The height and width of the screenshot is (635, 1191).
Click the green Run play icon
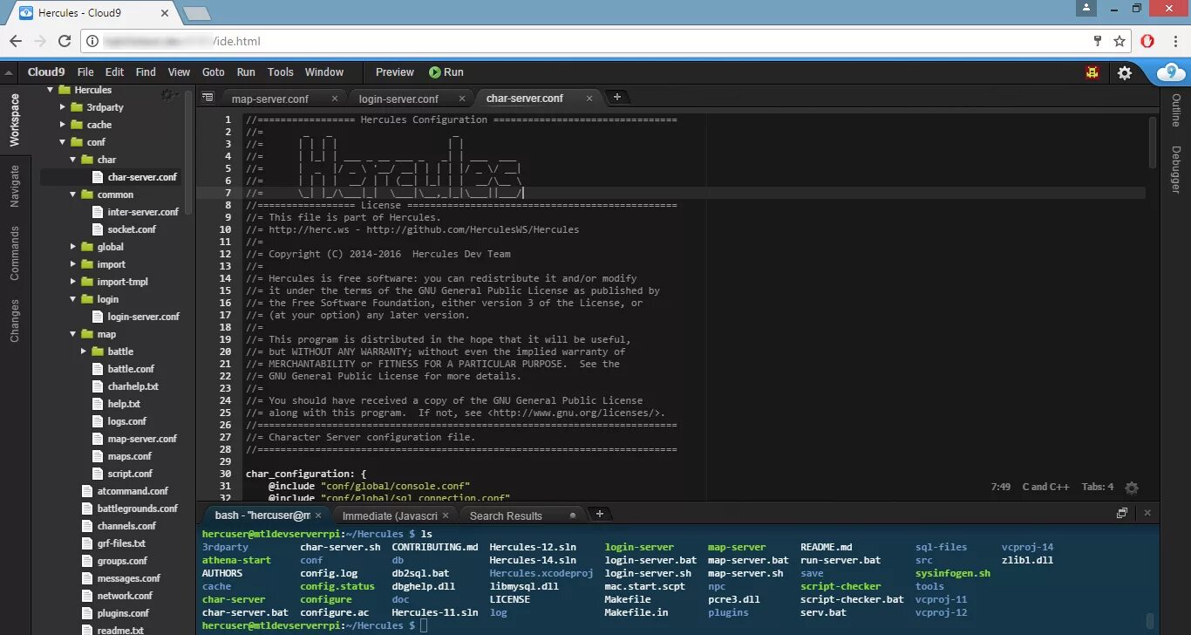click(x=434, y=72)
